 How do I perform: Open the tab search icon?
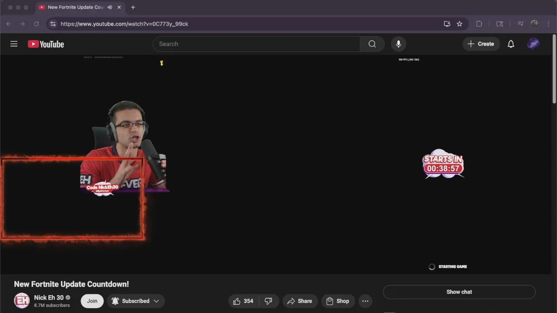point(500,24)
